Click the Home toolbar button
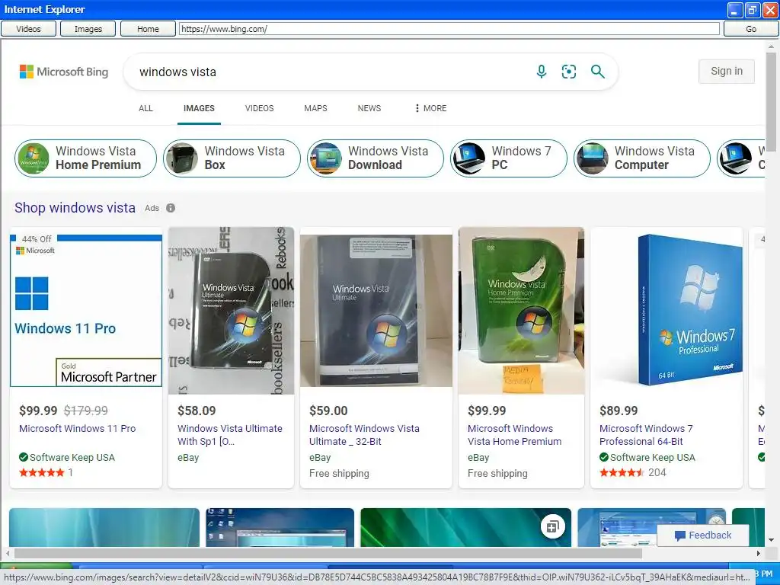The width and height of the screenshot is (780, 585). coord(148,29)
